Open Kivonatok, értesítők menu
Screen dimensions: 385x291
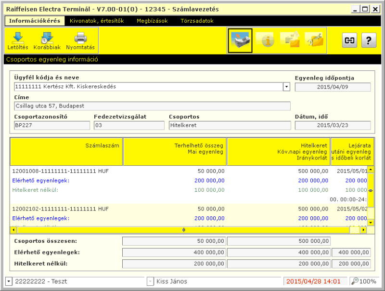97,21
